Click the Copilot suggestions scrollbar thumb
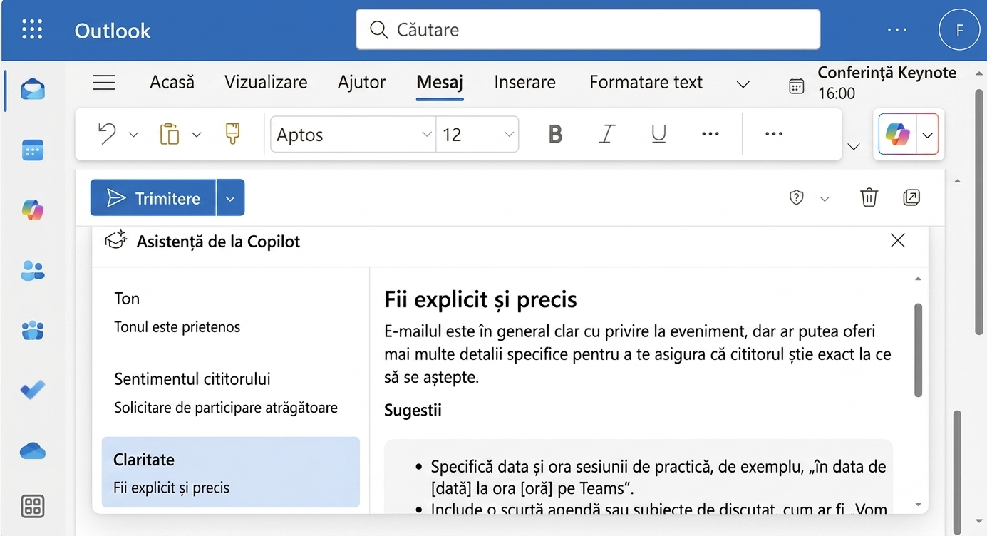 [918, 350]
